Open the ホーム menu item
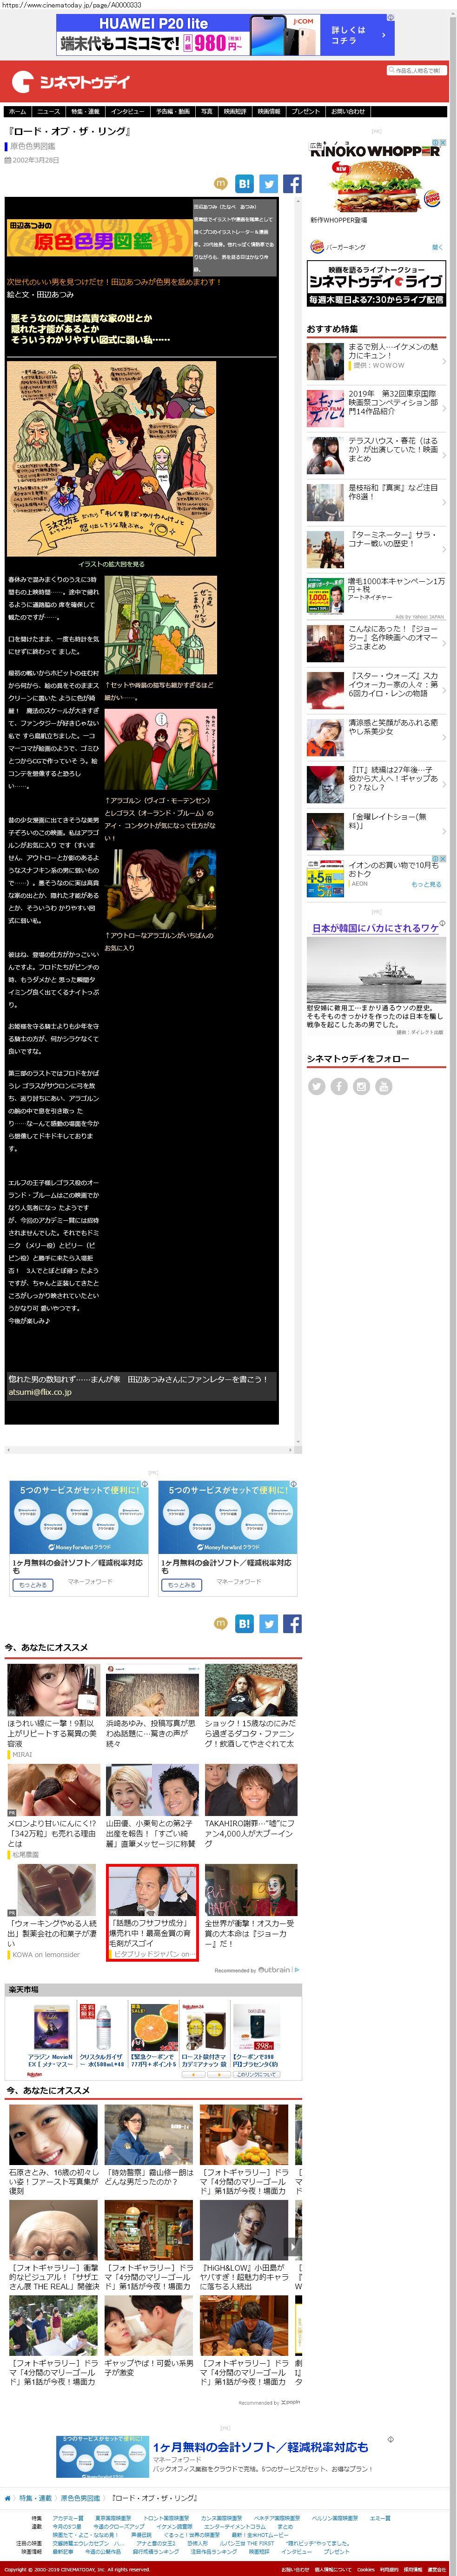Viewport: 457px width, 2576px height. click(x=17, y=112)
